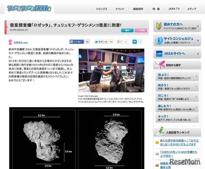Open the JAXA TV menu item

tap(174, 9)
